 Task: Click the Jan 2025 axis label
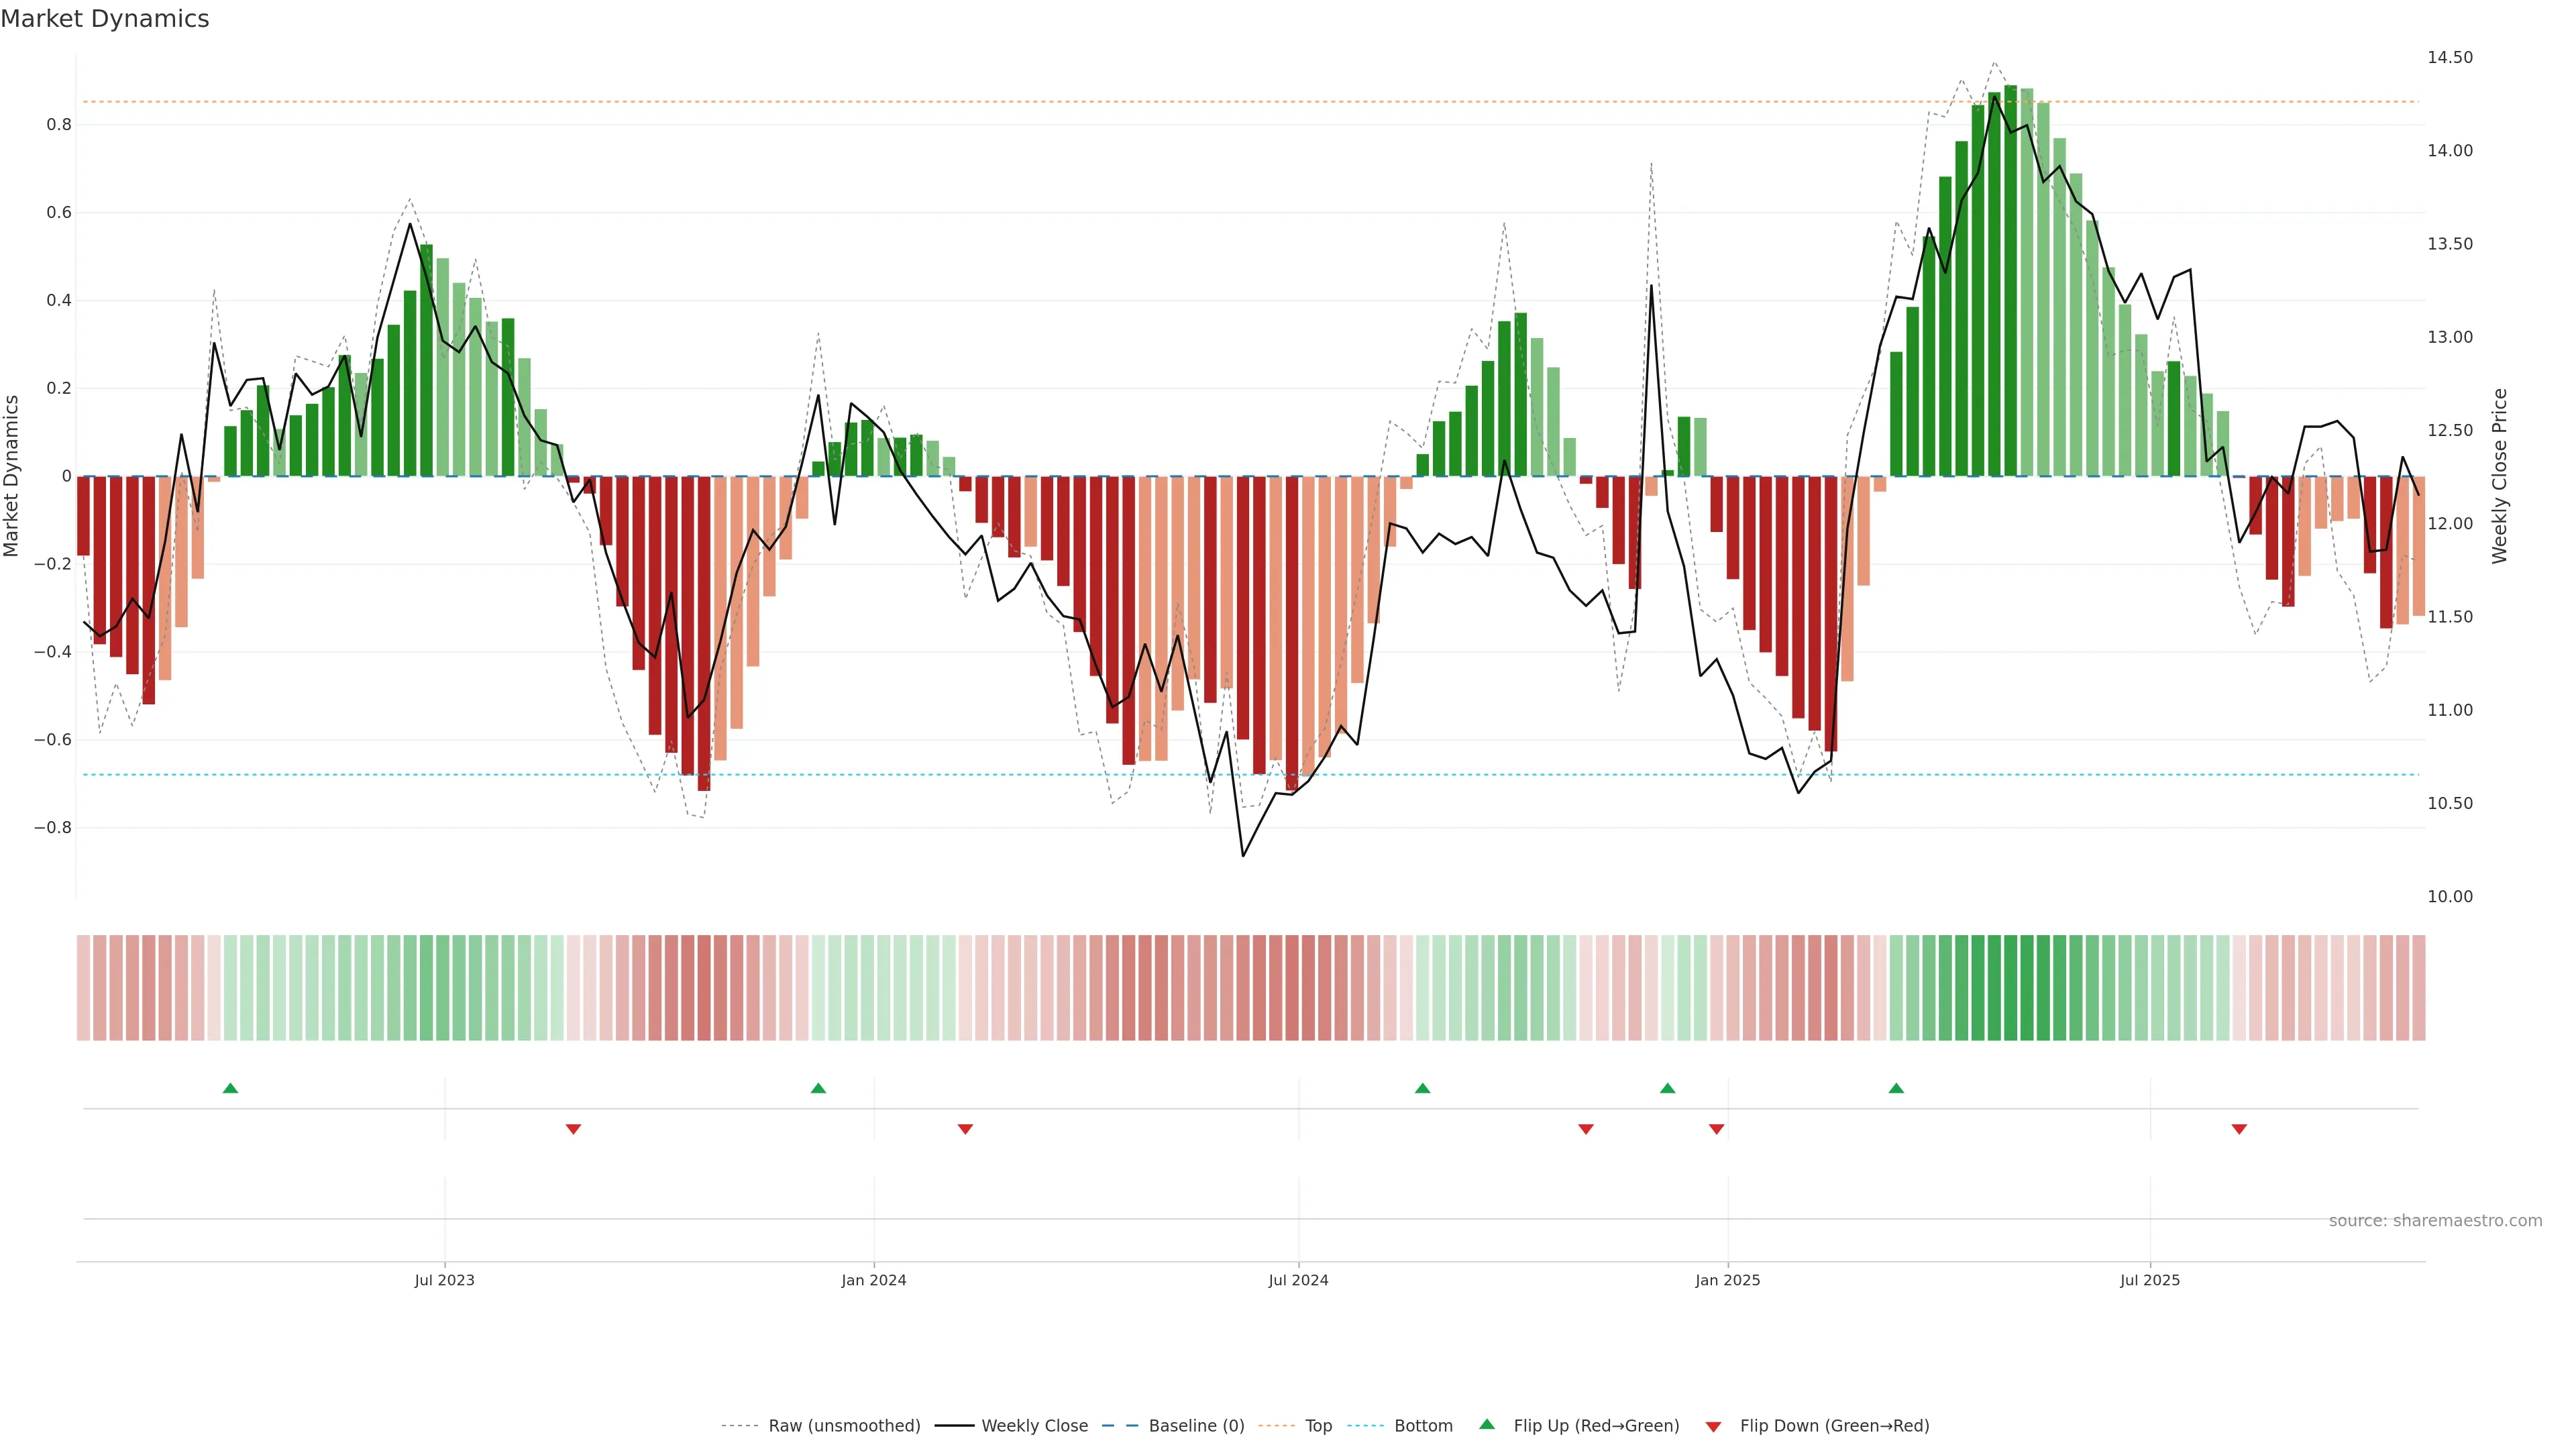1727,1280
